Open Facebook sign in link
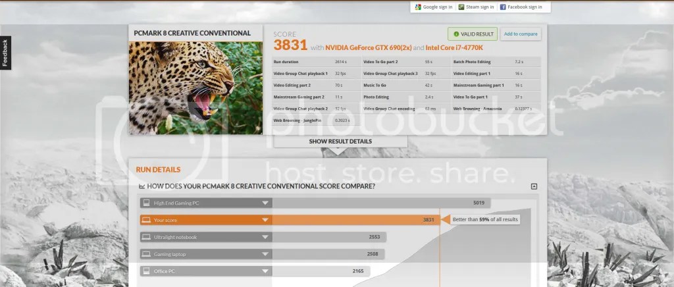The width and height of the screenshot is (674, 287). 525,7
